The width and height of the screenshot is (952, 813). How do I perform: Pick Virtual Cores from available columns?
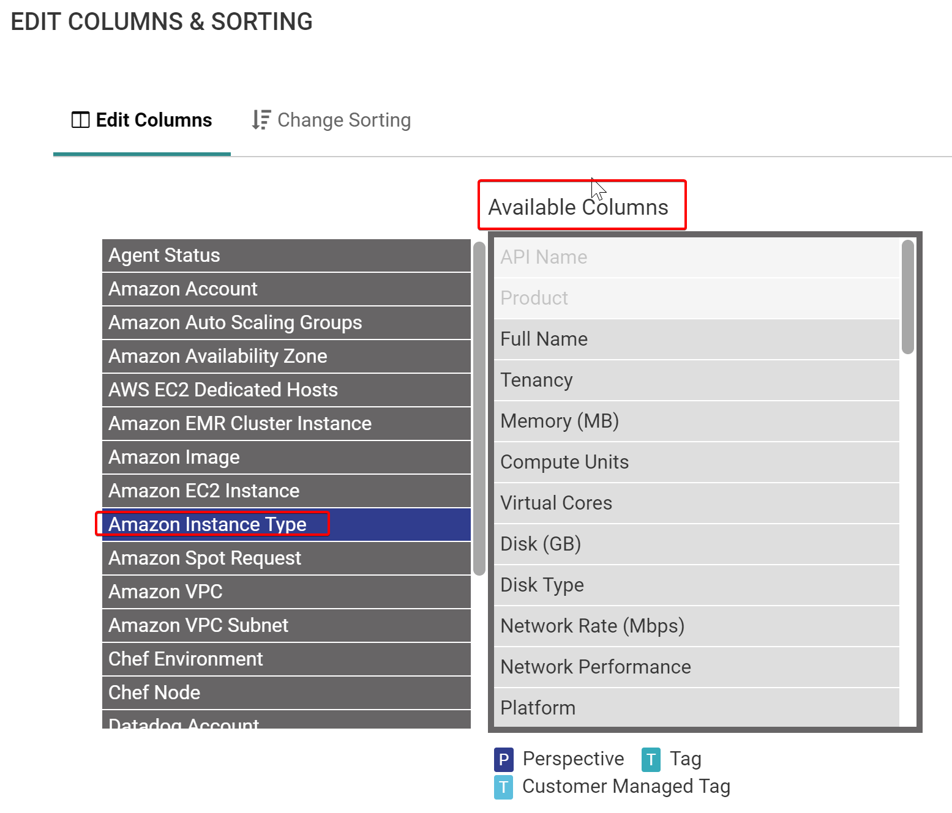[x=696, y=503]
